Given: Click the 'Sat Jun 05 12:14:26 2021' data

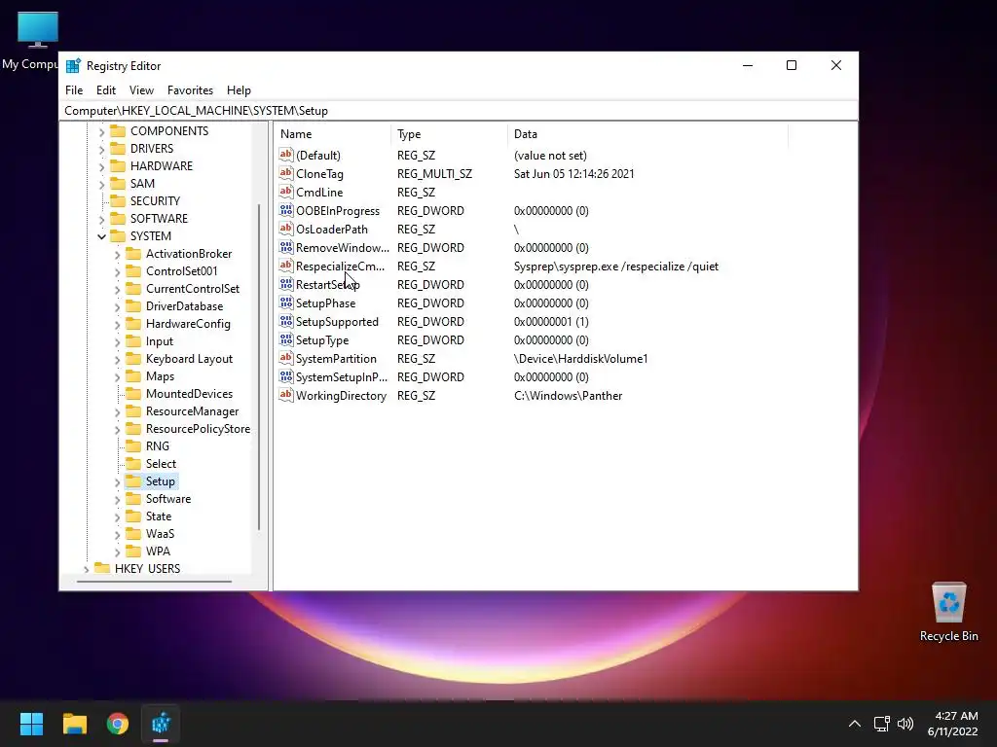Looking at the screenshot, I should coord(573,174).
